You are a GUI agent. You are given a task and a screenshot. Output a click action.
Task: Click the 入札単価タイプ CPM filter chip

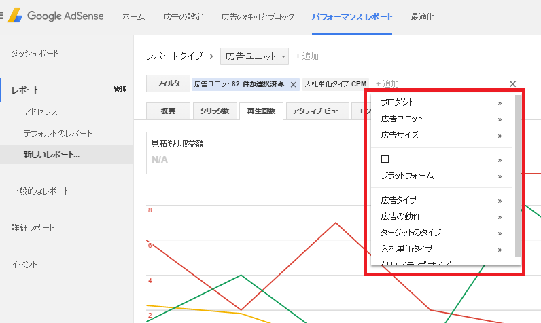coord(335,84)
